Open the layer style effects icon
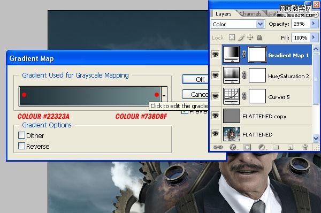The width and height of the screenshot is (321, 213). pyautogui.click(x=233, y=147)
